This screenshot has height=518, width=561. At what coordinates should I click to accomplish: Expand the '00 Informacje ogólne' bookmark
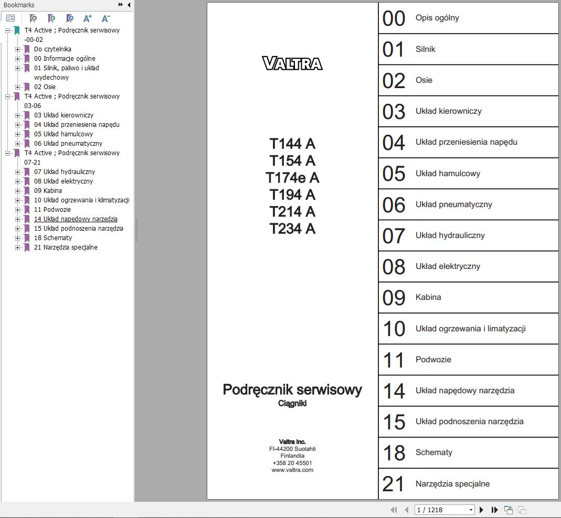pyautogui.click(x=17, y=59)
